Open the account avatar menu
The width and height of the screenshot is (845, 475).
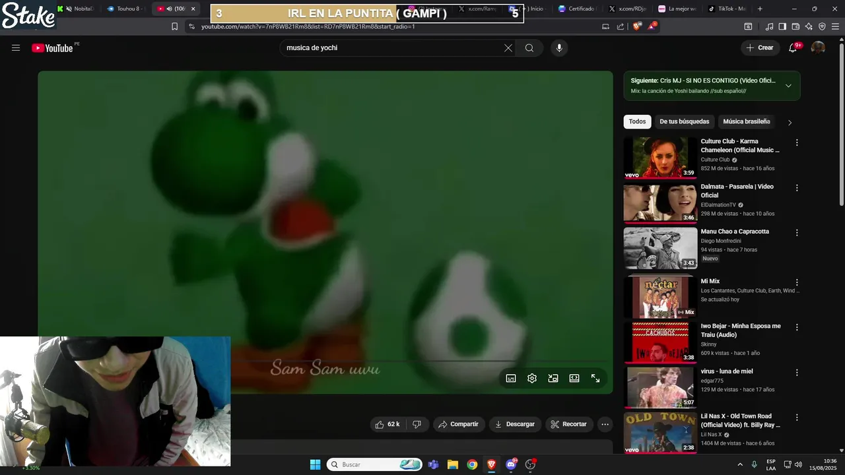tap(818, 47)
